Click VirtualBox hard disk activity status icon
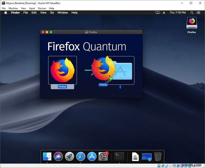This screenshot has height=168, width=205. point(159,166)
